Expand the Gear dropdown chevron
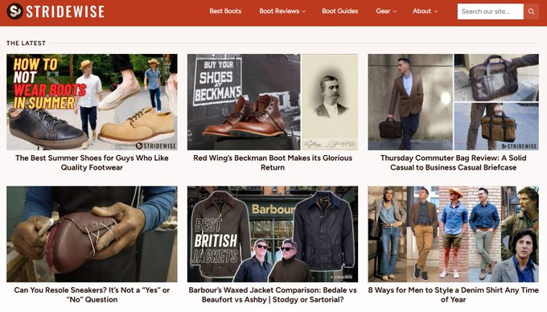Screen dimensions: 547x312 (x=395, y=11)
